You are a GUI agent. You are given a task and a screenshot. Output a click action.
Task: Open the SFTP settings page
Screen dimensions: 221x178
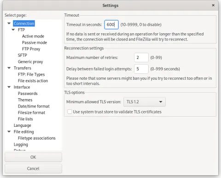click(x=23, y=55)
